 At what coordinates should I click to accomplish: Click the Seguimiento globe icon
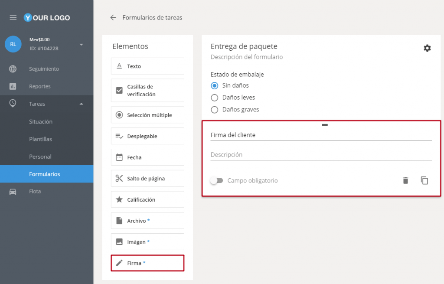point(13,69)
